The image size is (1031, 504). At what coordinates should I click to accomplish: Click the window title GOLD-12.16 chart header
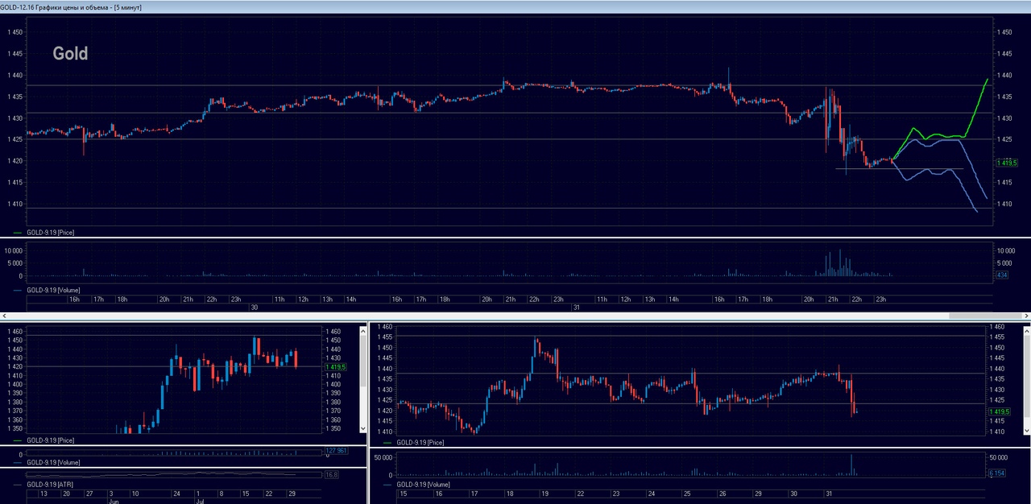click(x=72, y=6)
